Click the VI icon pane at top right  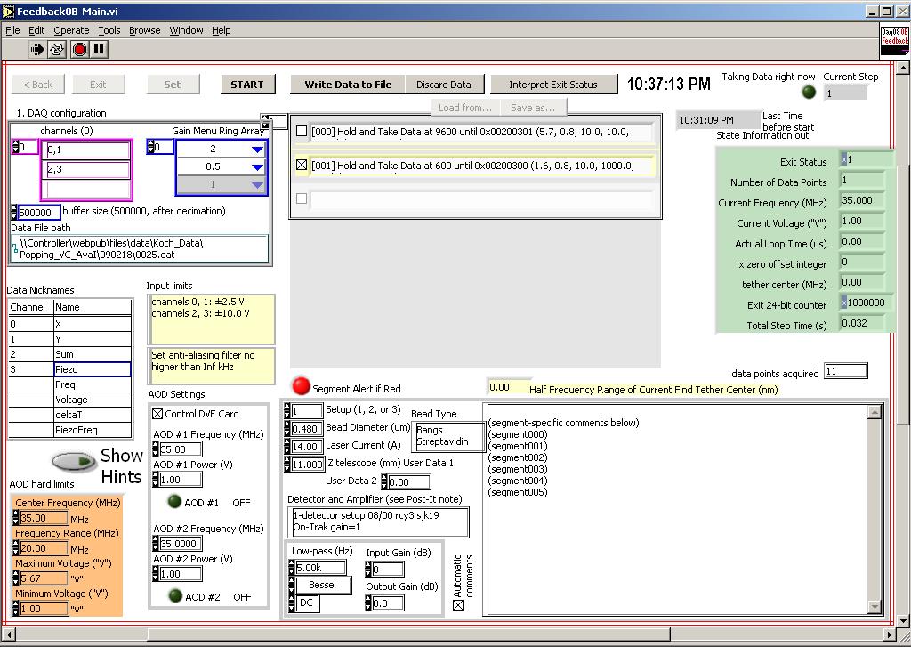[894, 41]
